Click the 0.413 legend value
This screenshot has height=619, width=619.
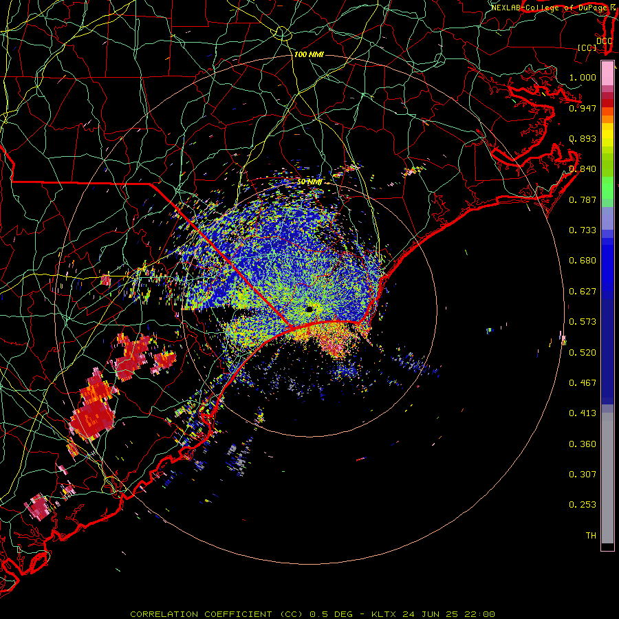583,413
